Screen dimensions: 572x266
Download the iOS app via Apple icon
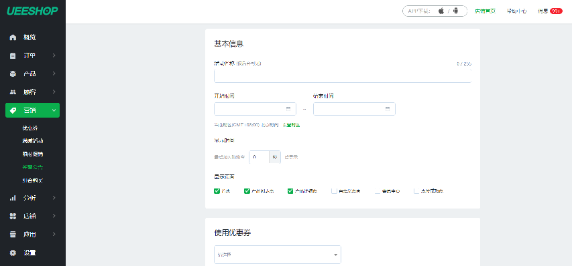pos(441,11)
